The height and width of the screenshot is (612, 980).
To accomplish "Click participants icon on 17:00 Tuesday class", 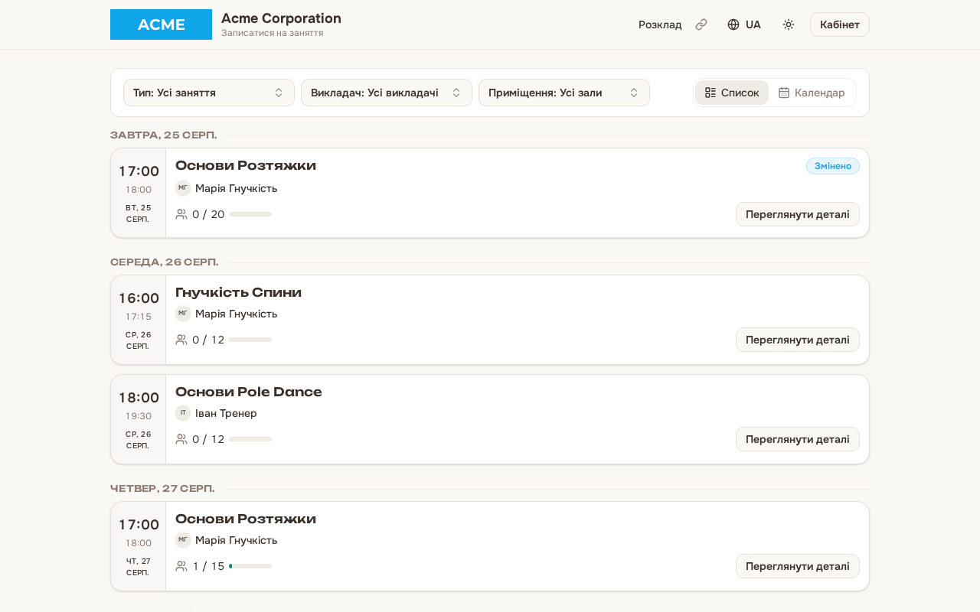I will pos(181,214).
